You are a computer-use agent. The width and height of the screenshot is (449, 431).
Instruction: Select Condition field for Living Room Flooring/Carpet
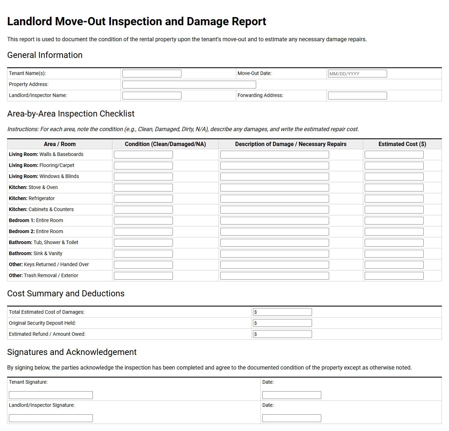tap(143, 166)
